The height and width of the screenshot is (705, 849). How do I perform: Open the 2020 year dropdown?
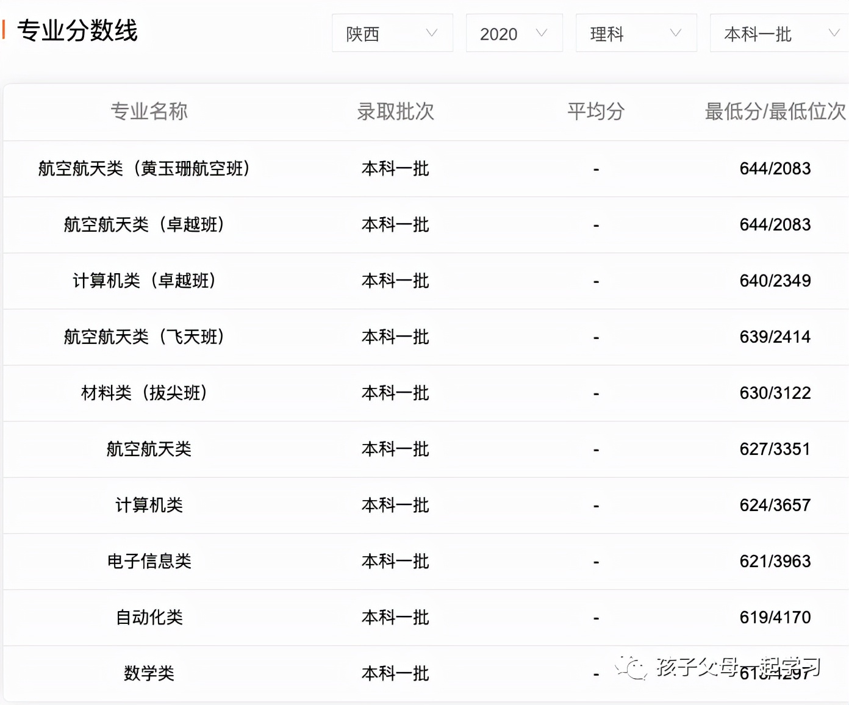(514, 34)
